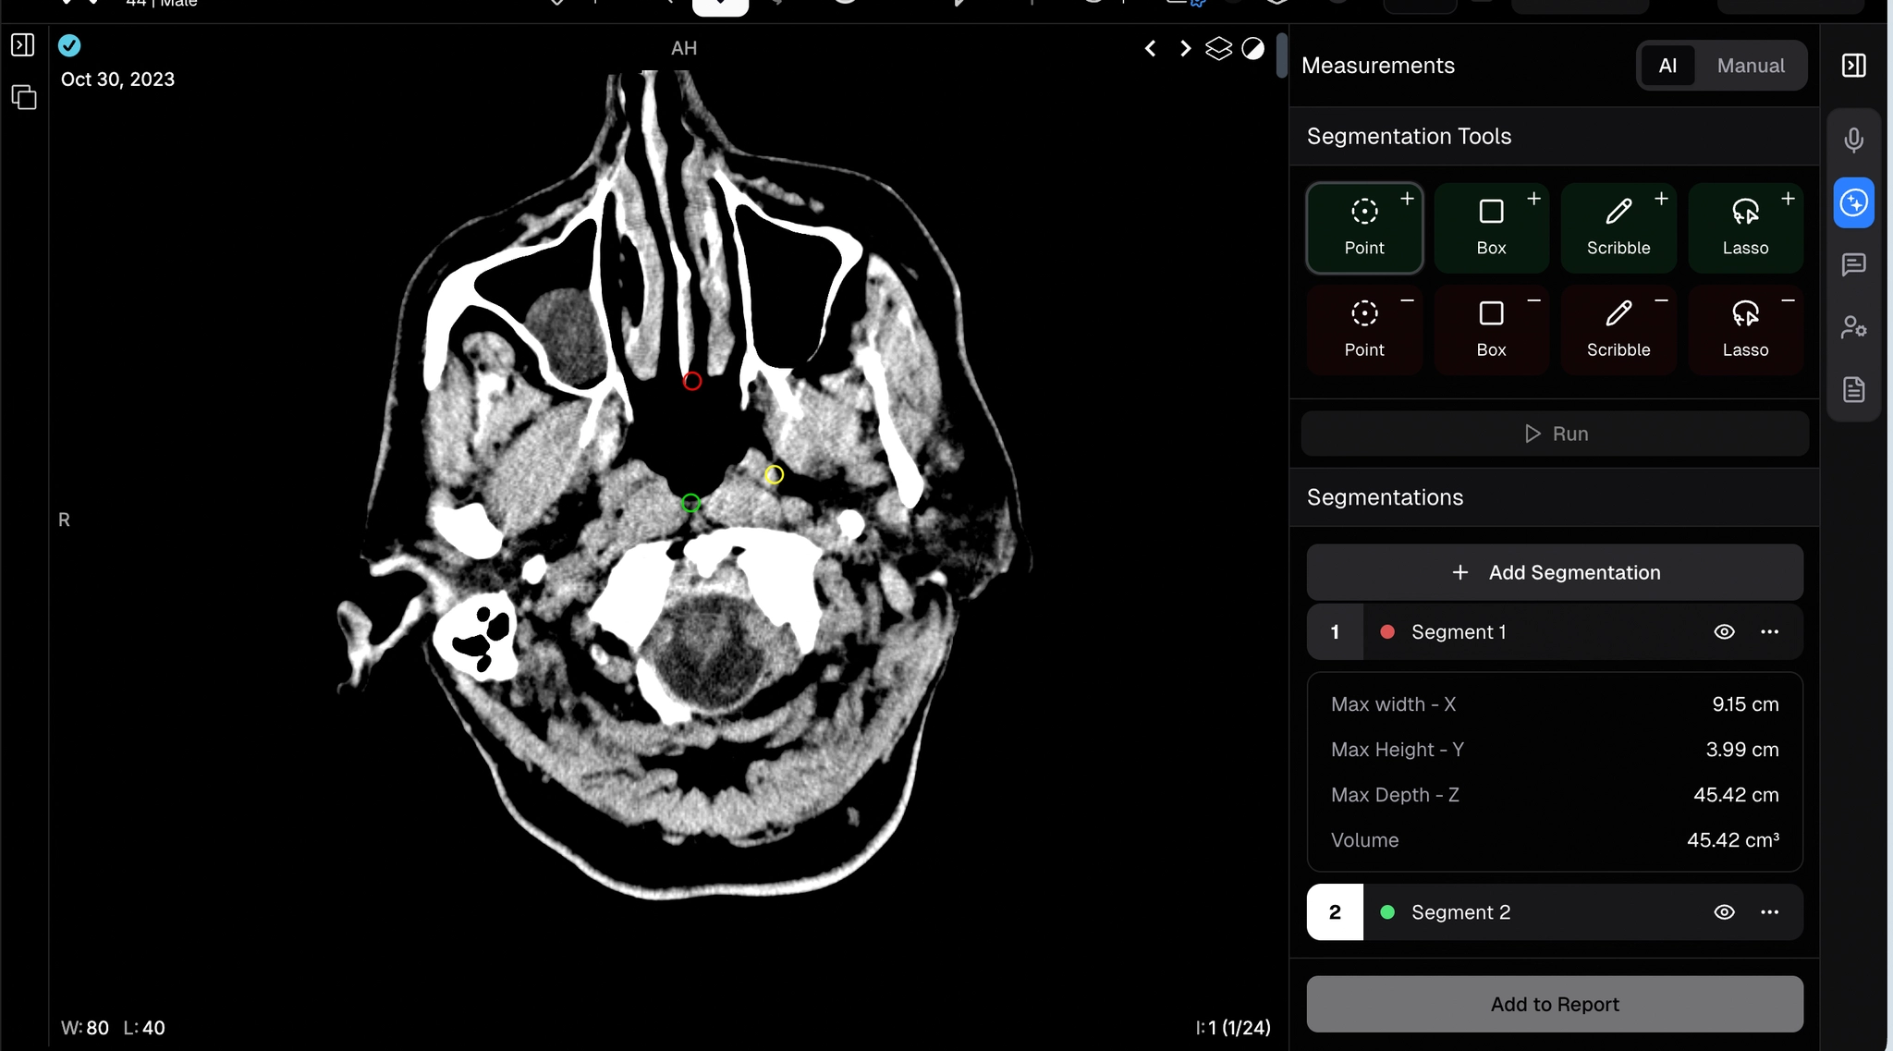
Task: Select the positive Box segmentation tool
Action: [x=1491, y=228]
